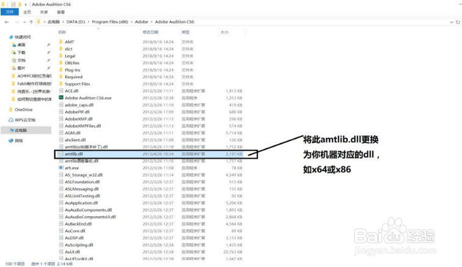Select the OBLRes folder icon
The image size is (462, 267).
(x=61, y=63)
